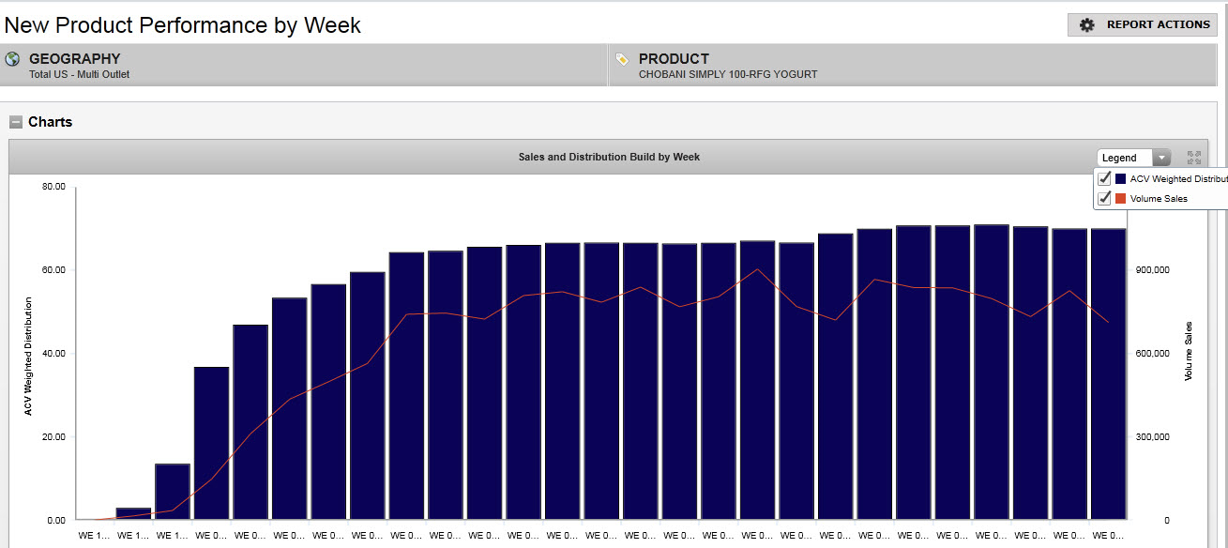Click the vertical ACV Weighted Distribution axis label
The width and height of the screenshot is (1228, 548).
(x=28, y=356)
